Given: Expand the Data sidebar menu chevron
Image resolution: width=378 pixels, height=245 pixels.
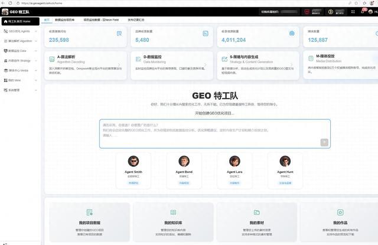Looking at the screenshot, I should coord(36,51).
